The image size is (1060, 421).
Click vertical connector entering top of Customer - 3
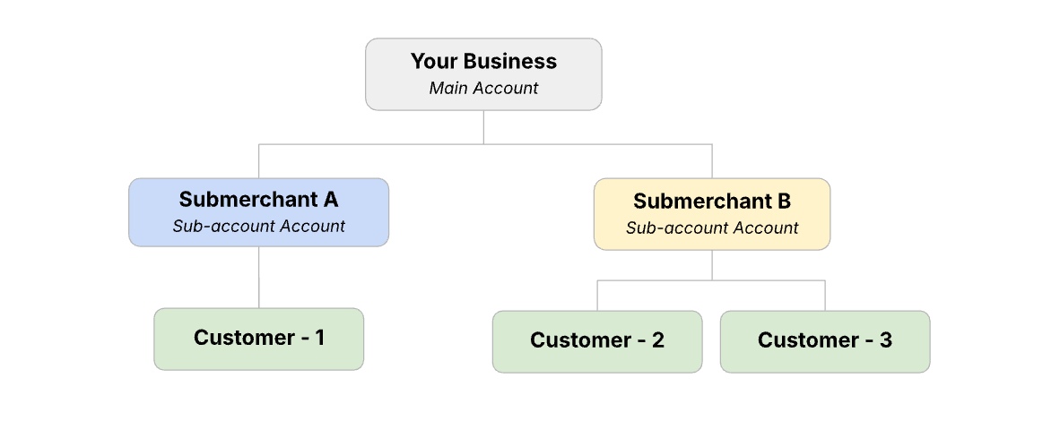point(825,296)
